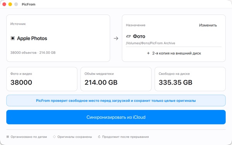Image resolution: width=232 pixels, height=145 pixels.
Task: Select the Apple Photos source name
Action: pos(32,38)
